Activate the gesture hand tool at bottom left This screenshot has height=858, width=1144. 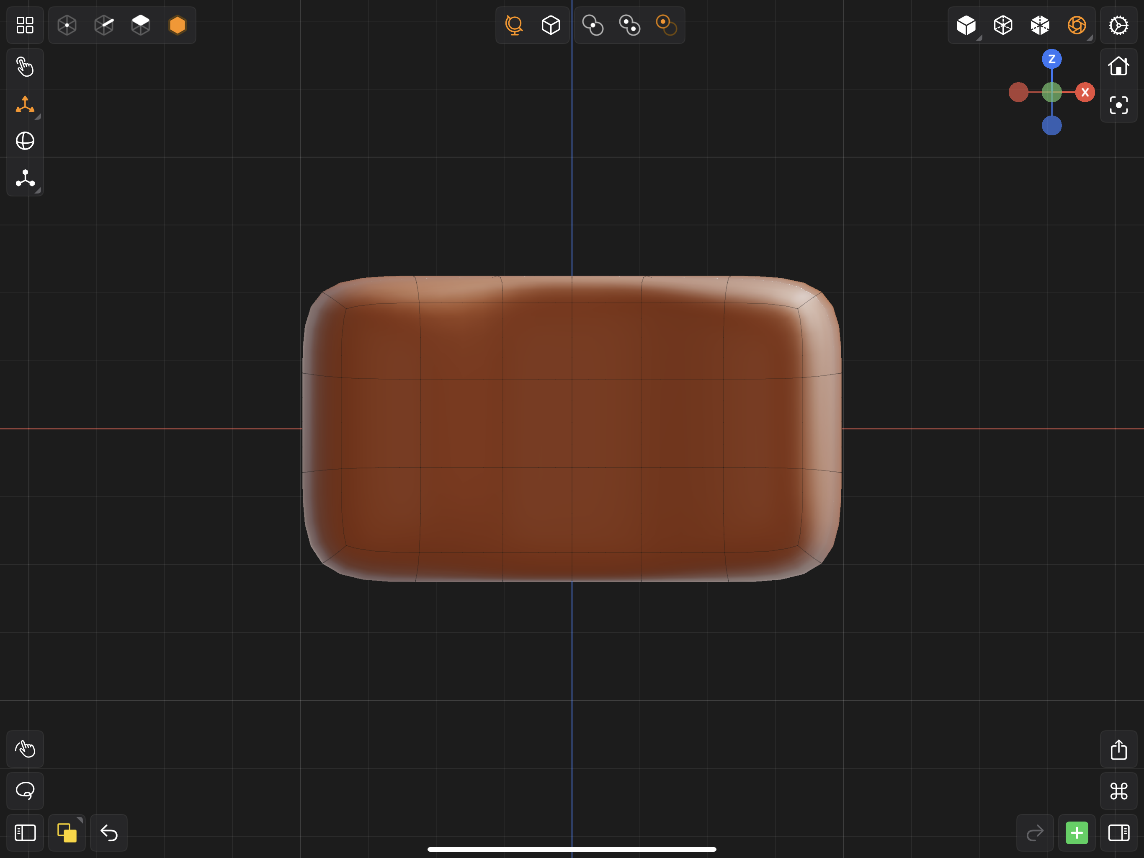(x=25, y=749)
